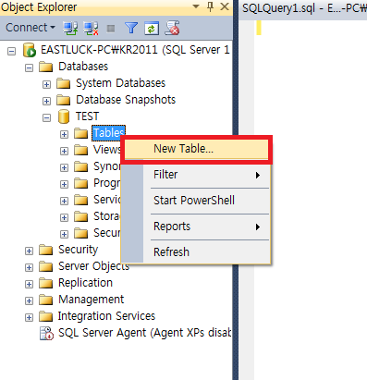Click the server-level Security folder icon
Viewport: 367px width, 380px height.
click(46, 250)
